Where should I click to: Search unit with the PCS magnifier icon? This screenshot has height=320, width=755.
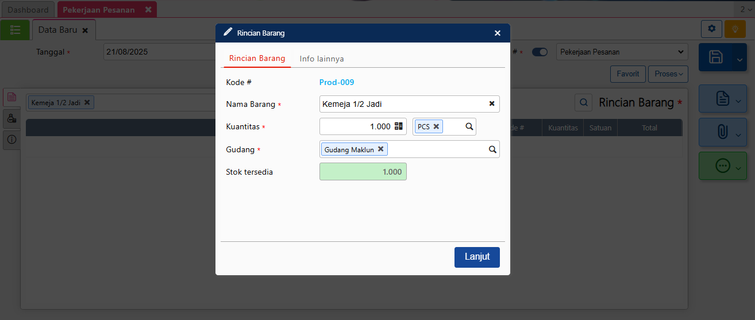pos(469,127)
